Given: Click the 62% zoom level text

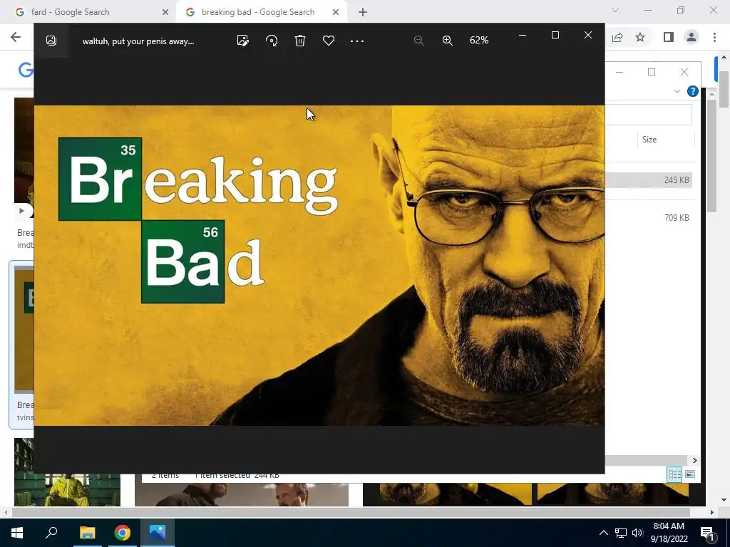Looking at the screenshot, I should pos(479,41).
